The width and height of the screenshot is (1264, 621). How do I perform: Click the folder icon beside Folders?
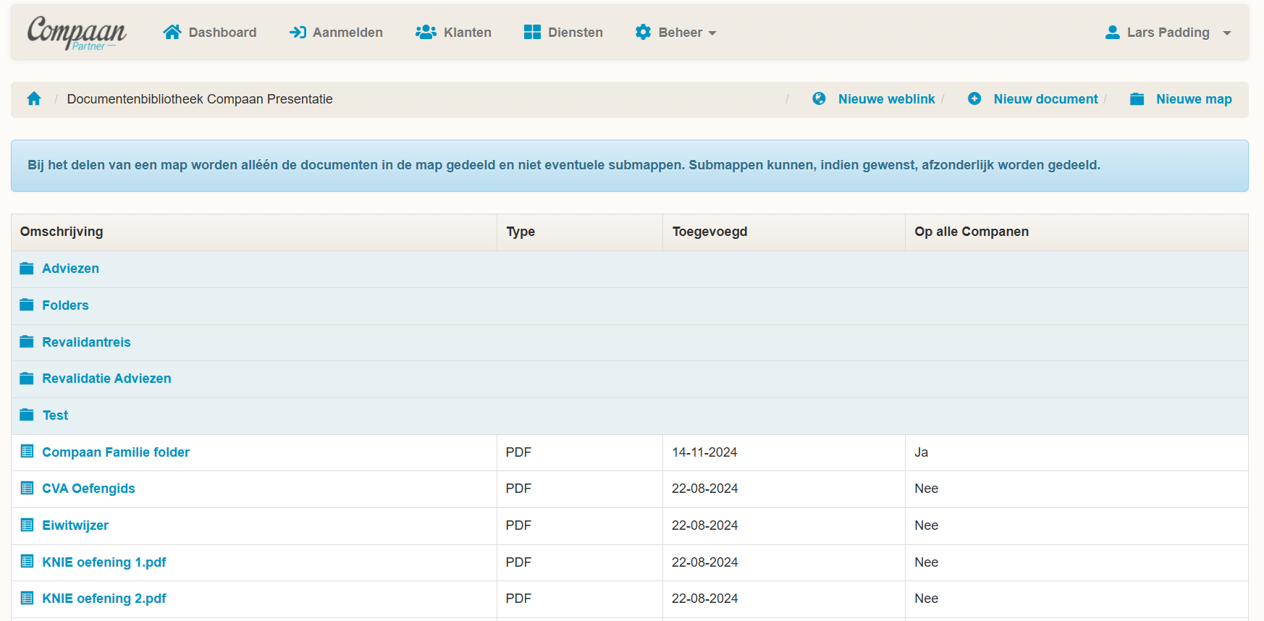(x=27, y=305)
